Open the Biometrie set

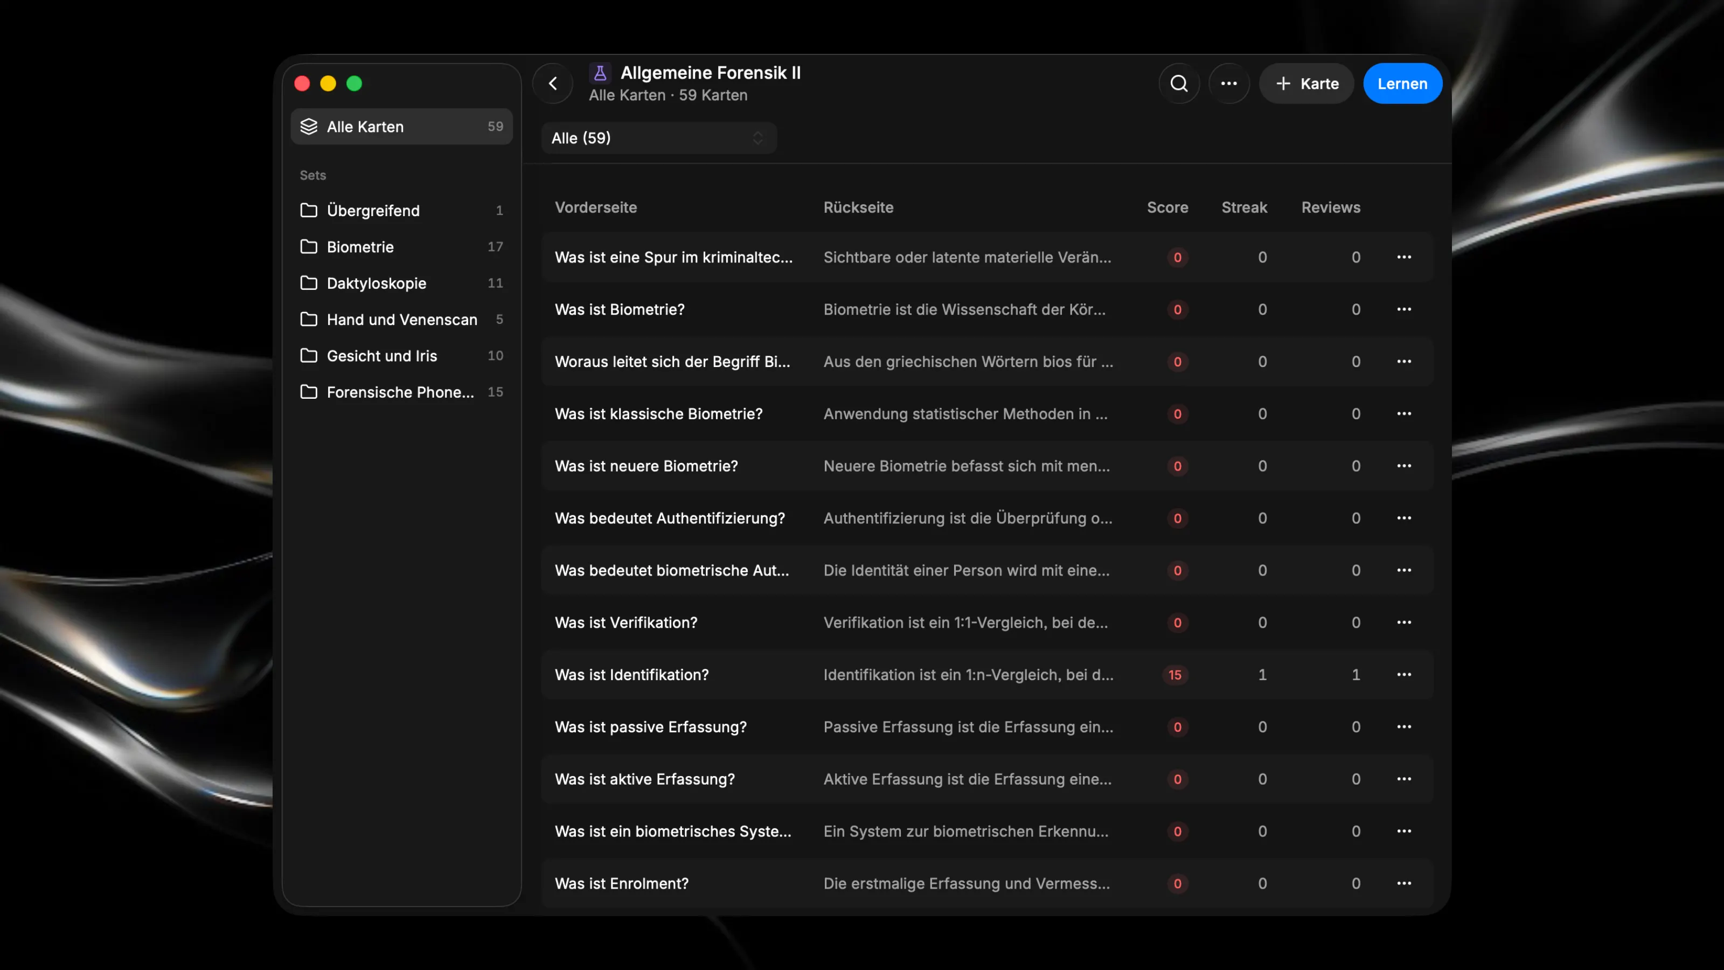[401, 246]
